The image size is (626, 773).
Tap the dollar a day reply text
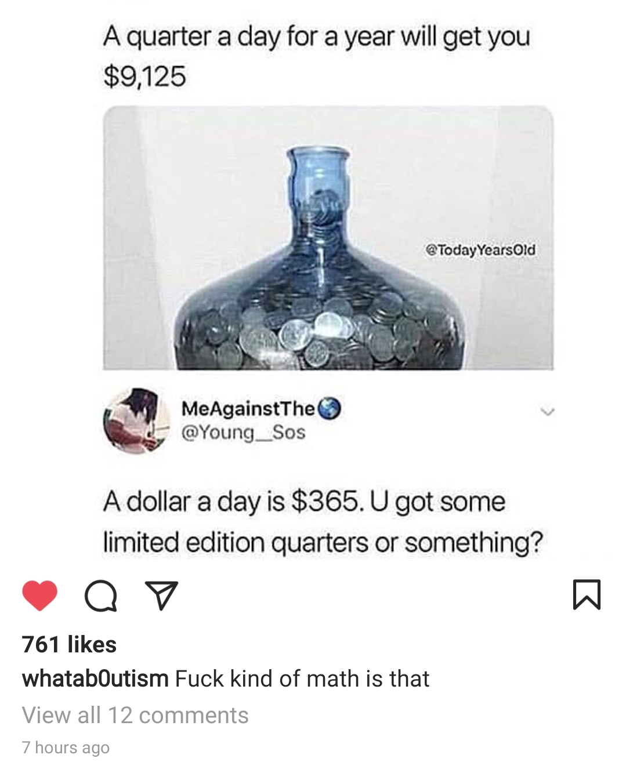323,522
